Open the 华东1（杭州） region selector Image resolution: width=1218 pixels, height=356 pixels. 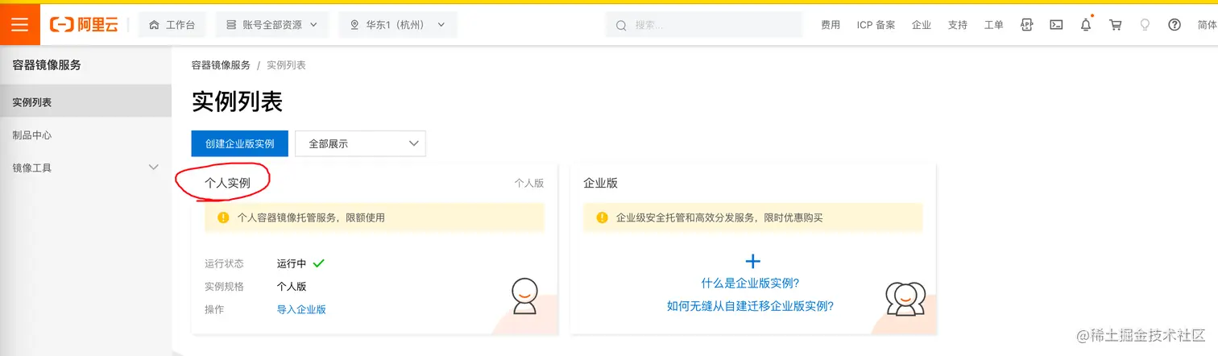click(397, 25)
